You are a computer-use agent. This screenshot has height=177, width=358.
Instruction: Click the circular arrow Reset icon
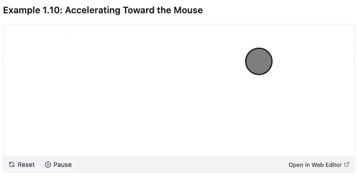(11, 165)
